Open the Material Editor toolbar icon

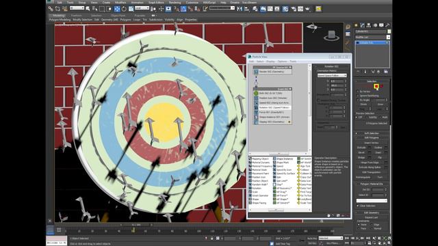coord(285,9)
